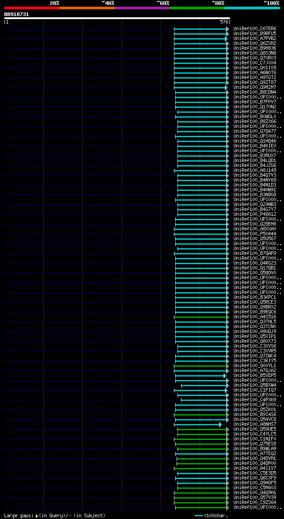Choose hit UniRef100_B4KIE0
This screenshot has height=519, width=284.
[x=255, y=146]
